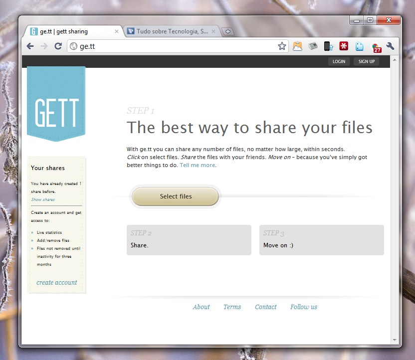The height and width of the screenshot is (360, 415).
Task: Click the STEP 2 Share box
Action: tap(189, 240)
